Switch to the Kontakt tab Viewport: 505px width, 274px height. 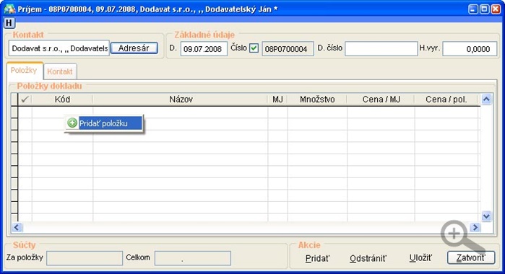60,71
